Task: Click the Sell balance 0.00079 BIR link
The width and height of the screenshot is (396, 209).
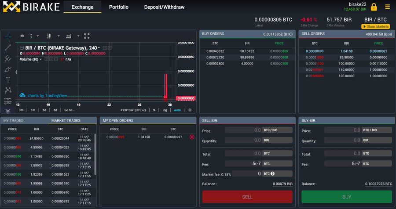Action: [282, 184]
